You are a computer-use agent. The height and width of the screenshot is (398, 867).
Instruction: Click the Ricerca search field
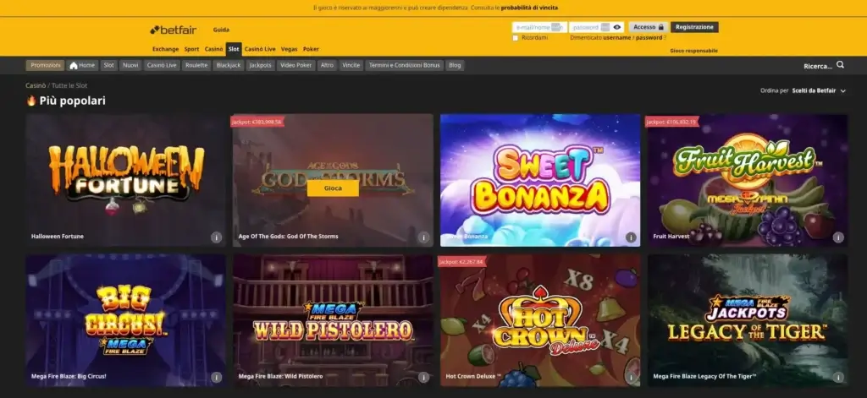(818, 66)
